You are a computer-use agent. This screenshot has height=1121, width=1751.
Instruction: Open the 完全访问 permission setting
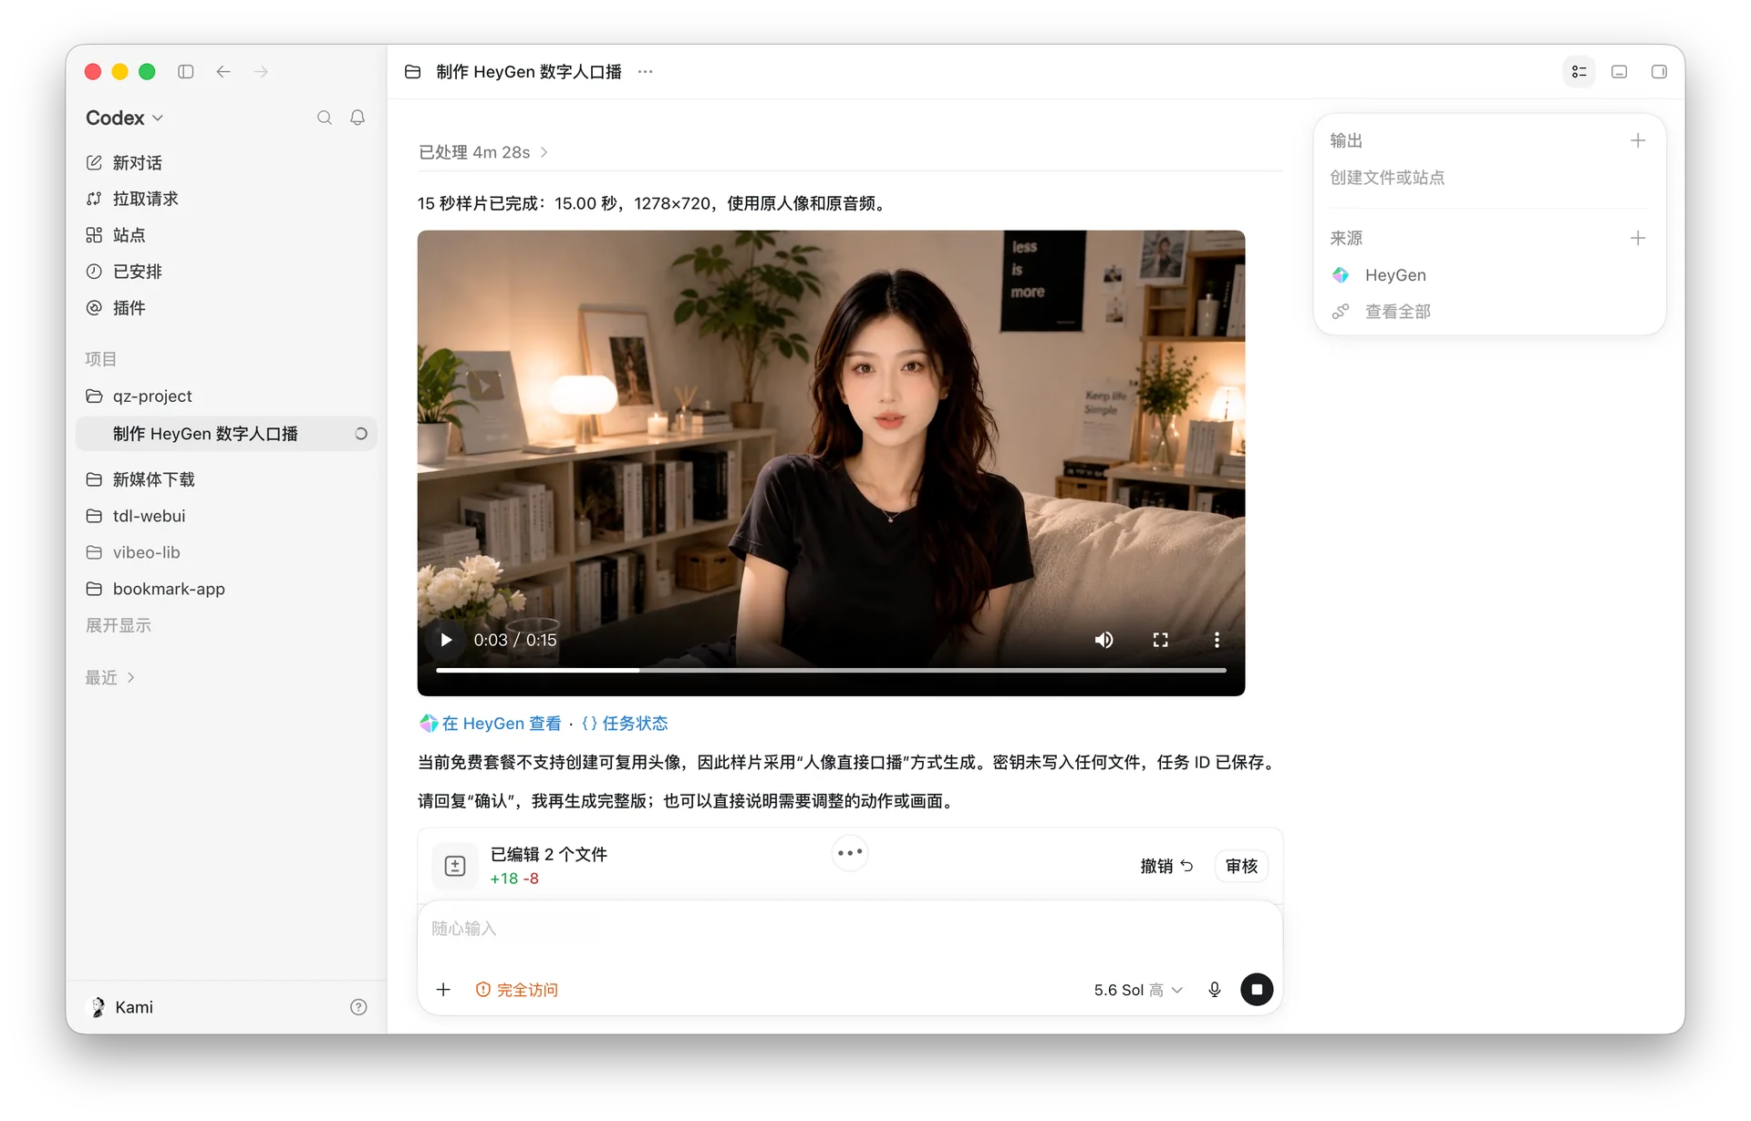coord(517,990)
